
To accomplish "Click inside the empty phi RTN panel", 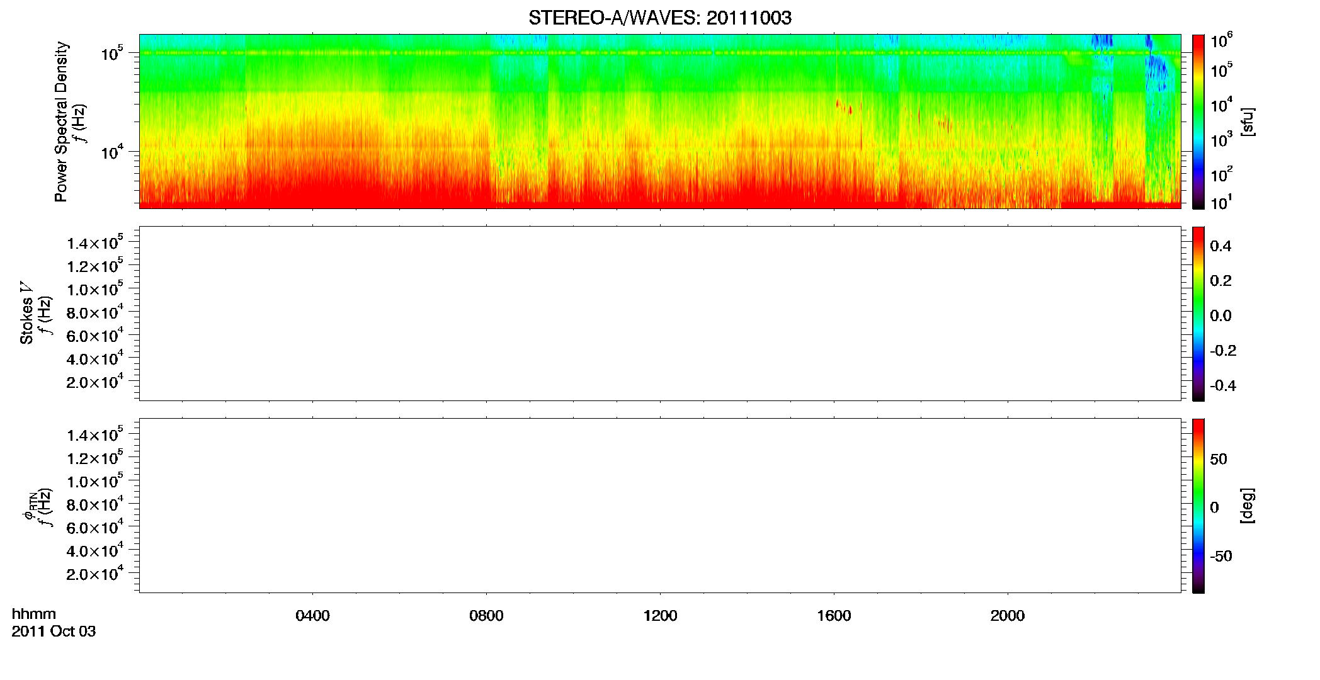I will pos(659,506).
